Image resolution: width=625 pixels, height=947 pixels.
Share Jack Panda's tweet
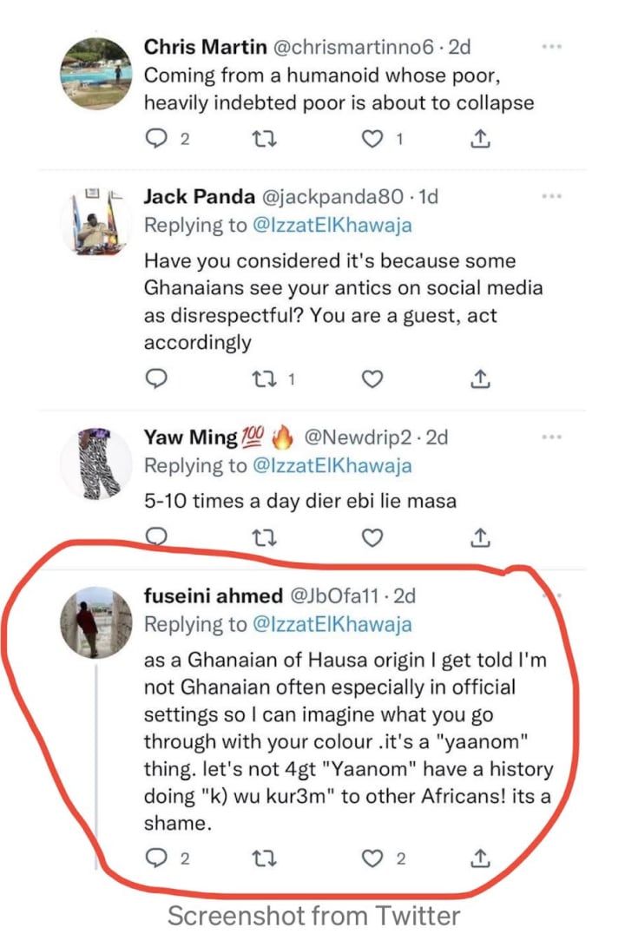[x=480, y=378]
